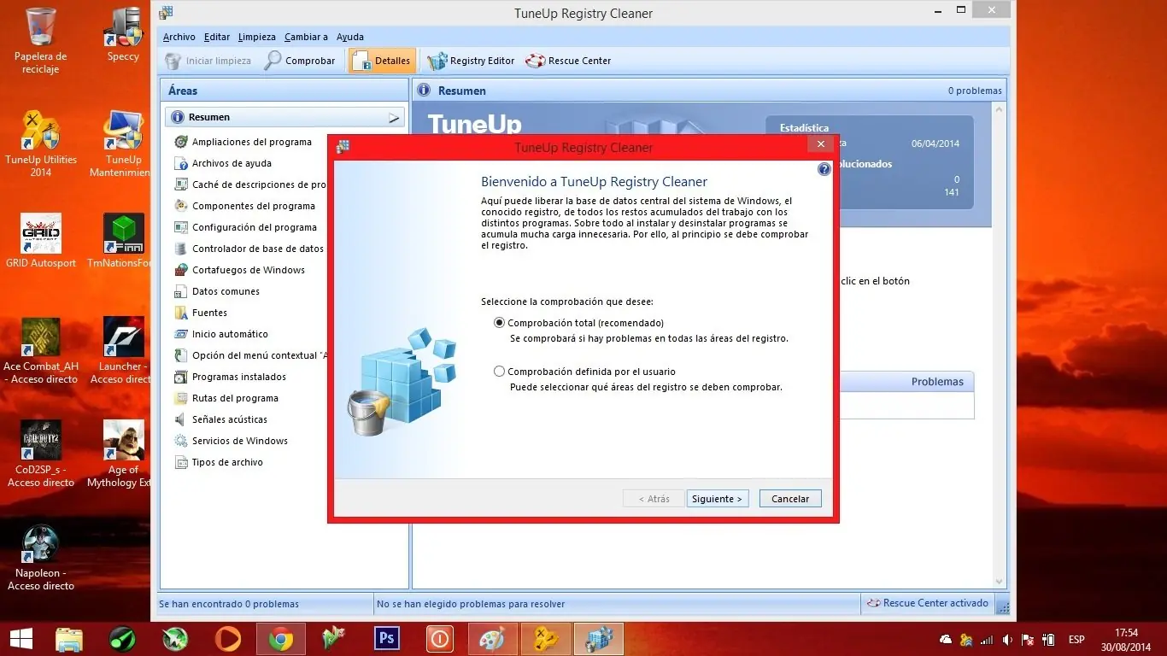Click the Archivos de ayuda icon
The height and width of the screenshot is (656, 1167).
point(180,163)
